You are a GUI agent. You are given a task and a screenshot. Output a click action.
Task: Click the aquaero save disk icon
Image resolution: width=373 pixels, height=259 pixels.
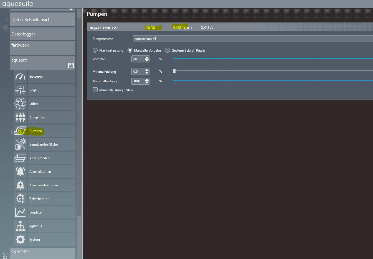[71, 65]
